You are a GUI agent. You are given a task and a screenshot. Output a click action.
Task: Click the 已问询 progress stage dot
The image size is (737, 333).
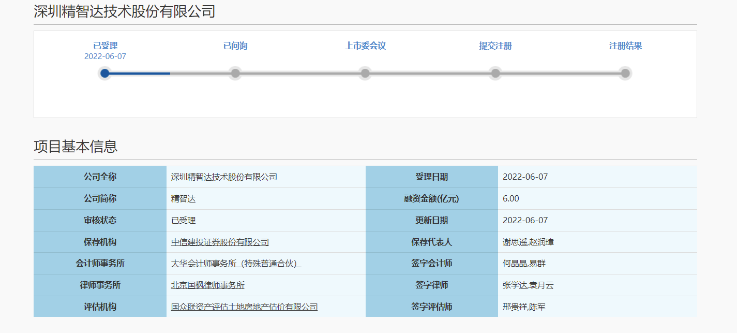pyautogui.click(x=235, y=74)
